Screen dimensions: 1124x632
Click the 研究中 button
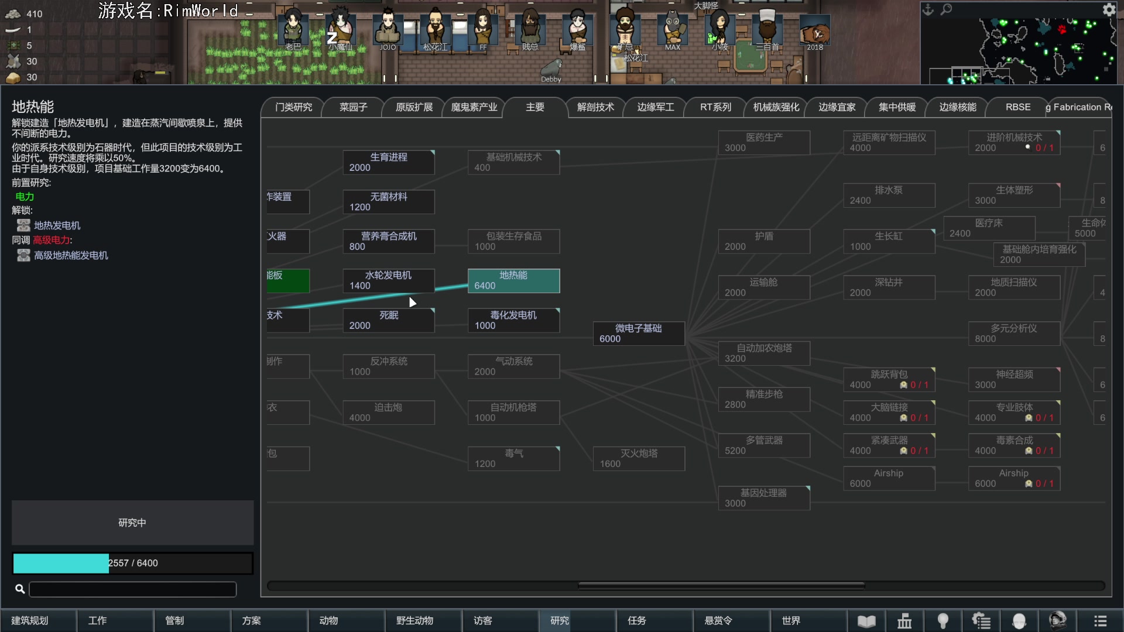point(132,523)
